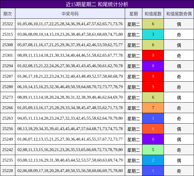The image size is (194, 176).
Task: Click the title 近15期星期二 和尾统计分析
Action: click(x=97, y=4)
